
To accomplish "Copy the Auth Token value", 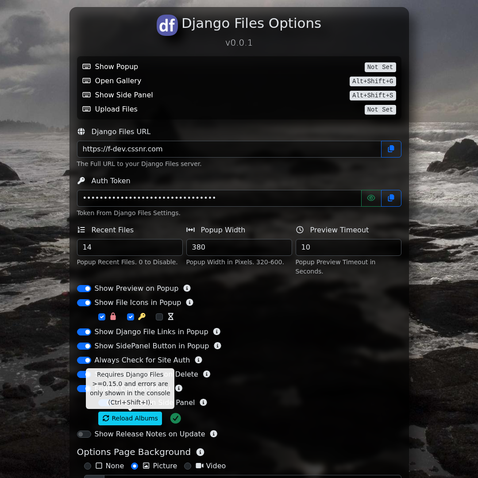I will [x=391, y=198].
